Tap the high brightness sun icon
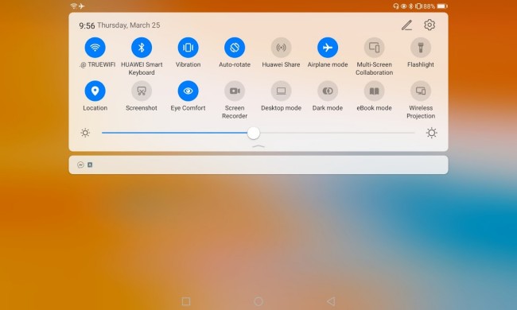The image size is (517, 310). pos(431,133)
